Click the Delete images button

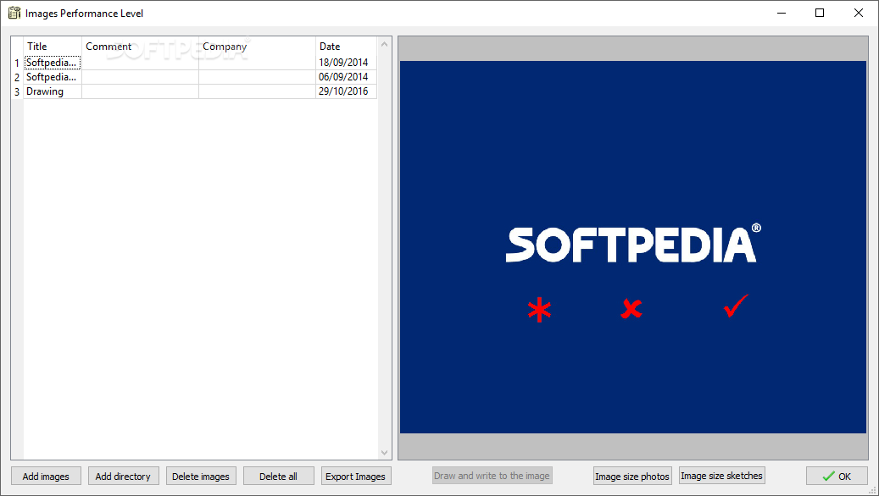(x=201, y=477)
